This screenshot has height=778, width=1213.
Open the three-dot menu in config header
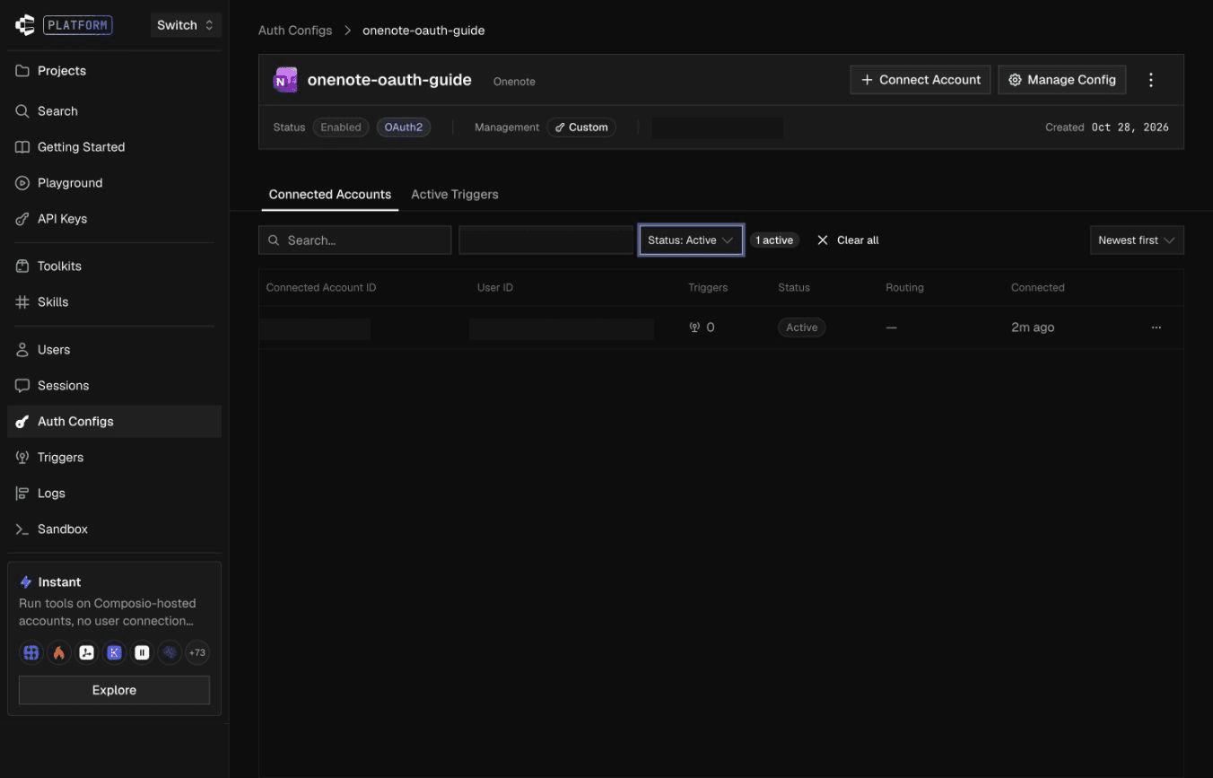pos(1151,80)
